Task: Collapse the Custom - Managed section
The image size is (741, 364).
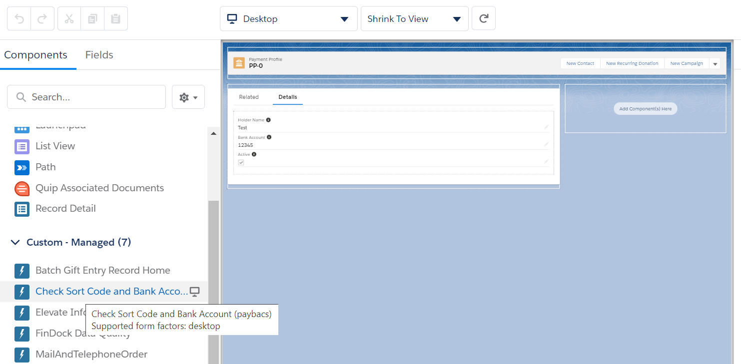Action: (x=14, y=242)
